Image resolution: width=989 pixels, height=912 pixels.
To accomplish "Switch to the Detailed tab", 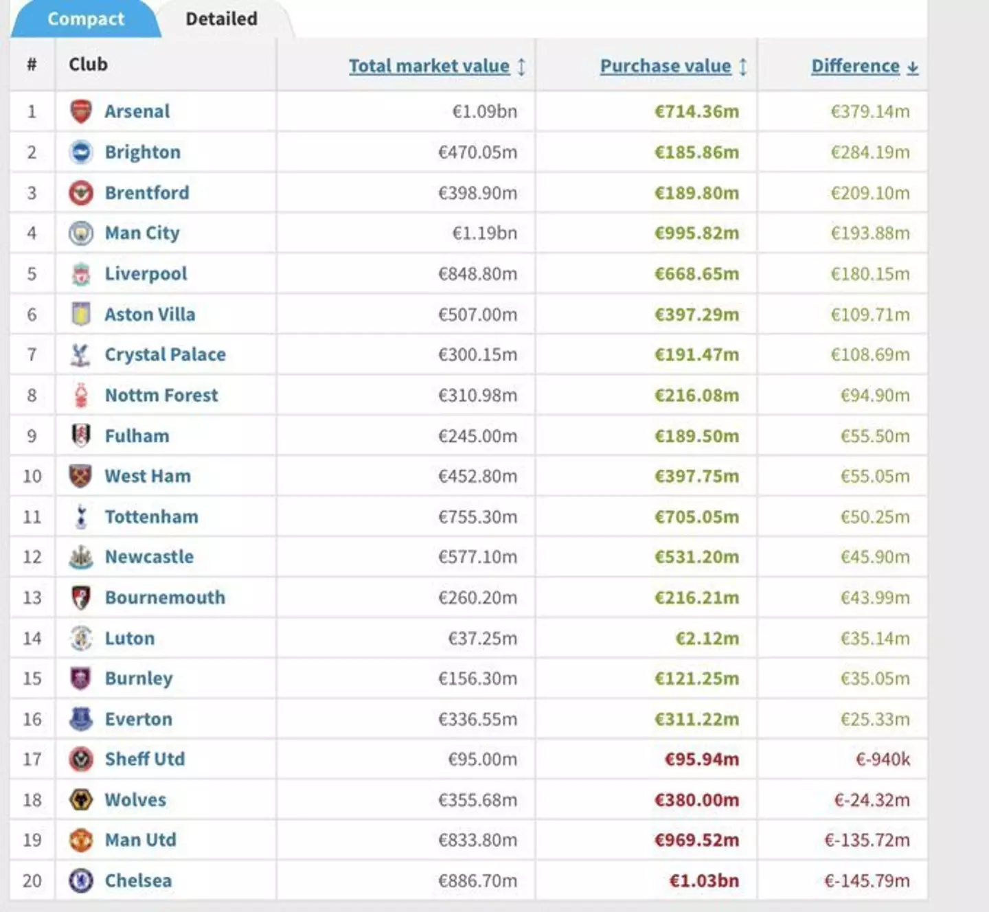I will click(221, 19).
